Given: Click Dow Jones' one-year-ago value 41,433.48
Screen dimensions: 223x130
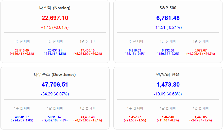Looking at the screenshot, I should coord(88,117).
